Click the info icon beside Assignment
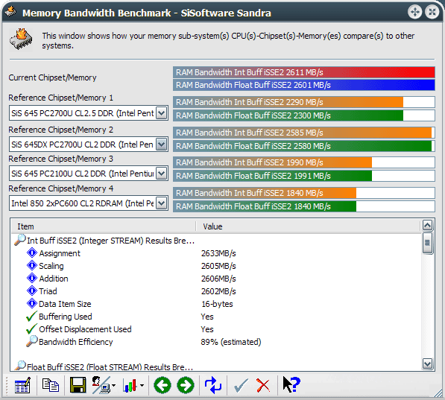Image resolution: width=445 pixels, height=400 pixels. [x=32, y=253]
